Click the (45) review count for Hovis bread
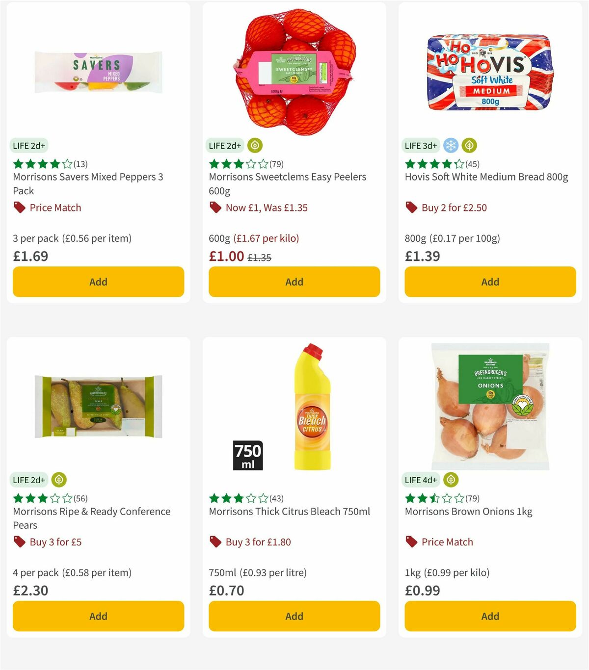Screen dimensions: 589x670 tap(472, 164)
